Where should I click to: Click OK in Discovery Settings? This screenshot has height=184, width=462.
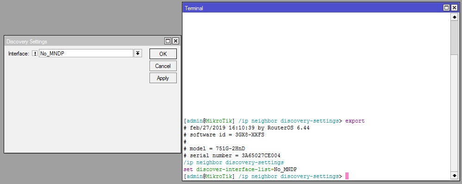[163, 54]
